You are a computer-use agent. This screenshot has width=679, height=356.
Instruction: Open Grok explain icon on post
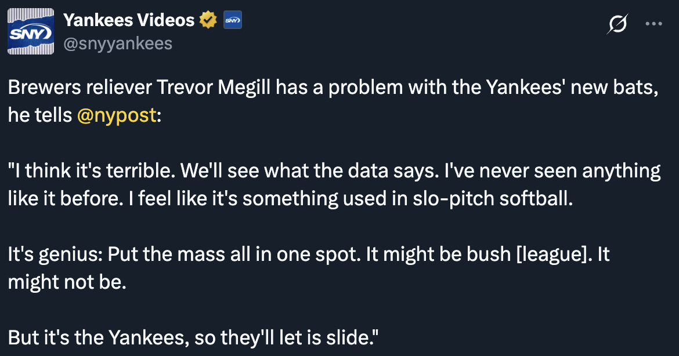617,24
